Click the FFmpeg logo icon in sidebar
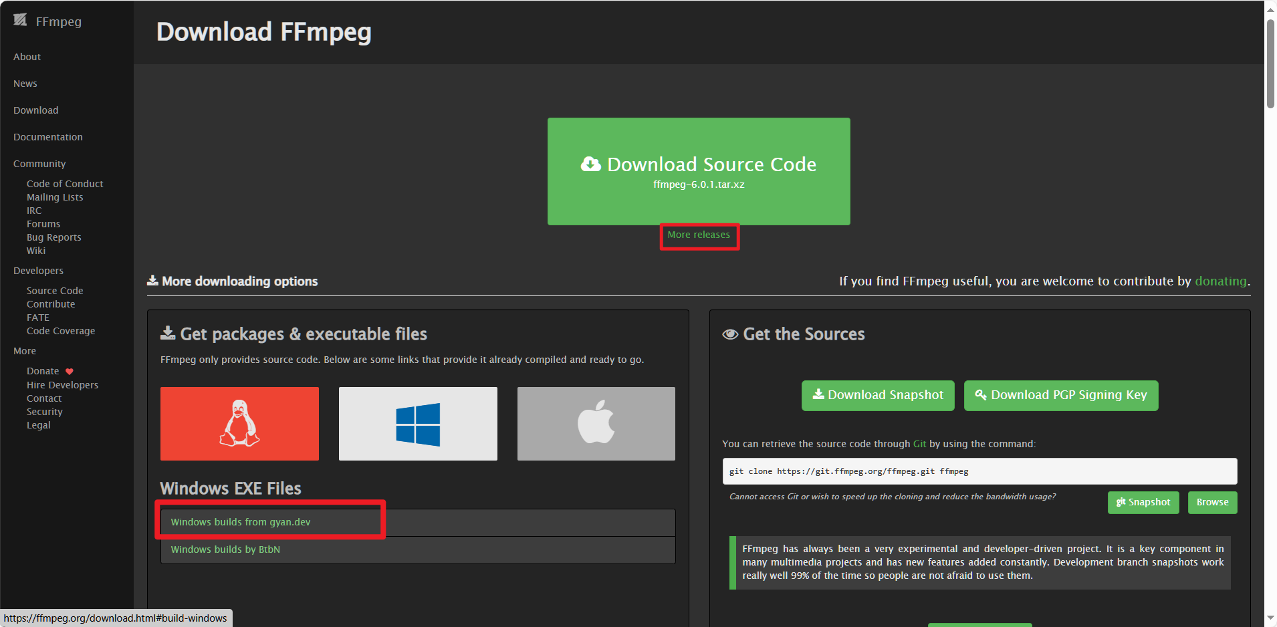 coord(20,20)
